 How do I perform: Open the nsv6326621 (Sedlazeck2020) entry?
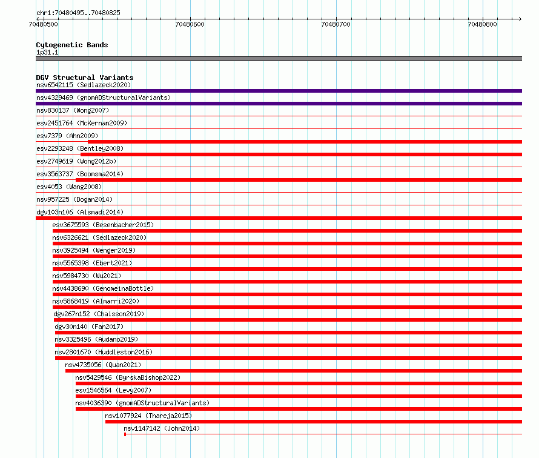pyautogui.click(x=99, y=237)
